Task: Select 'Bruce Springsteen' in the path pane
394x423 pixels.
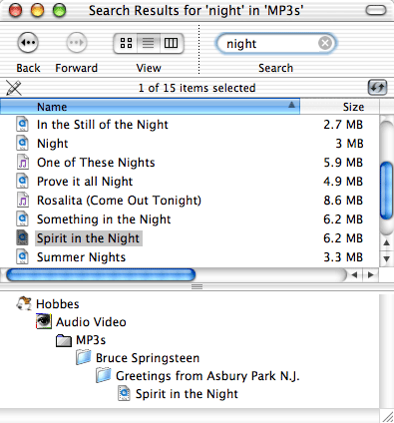Action: 148,358
